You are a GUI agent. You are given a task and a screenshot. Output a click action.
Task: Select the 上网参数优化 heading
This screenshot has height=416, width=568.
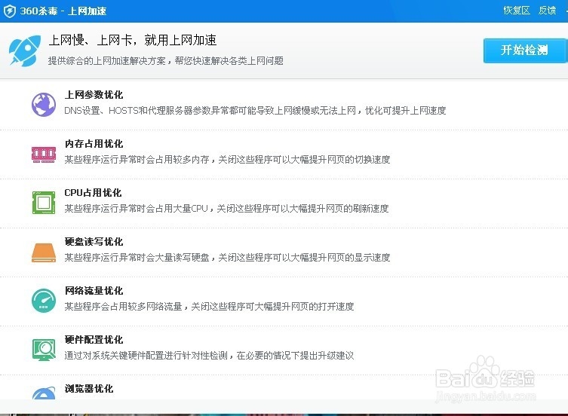(x=94, y=95)
